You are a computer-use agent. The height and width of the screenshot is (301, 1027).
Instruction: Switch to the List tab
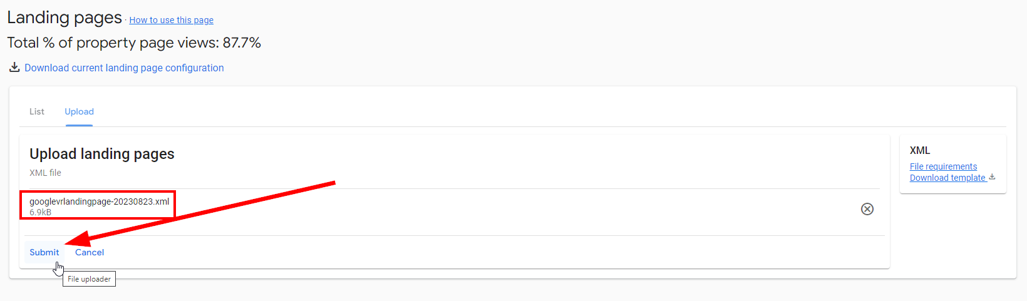pos(37,111)
